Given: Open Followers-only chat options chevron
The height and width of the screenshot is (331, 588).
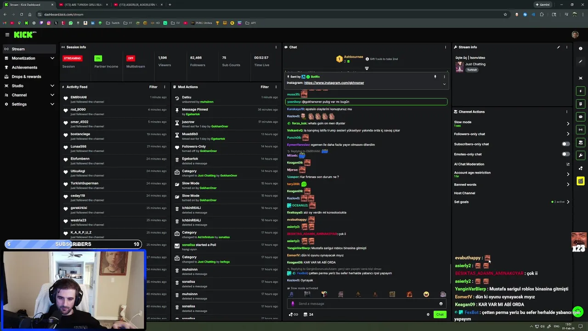Looking at the screenshot, I should click(568, 134).
